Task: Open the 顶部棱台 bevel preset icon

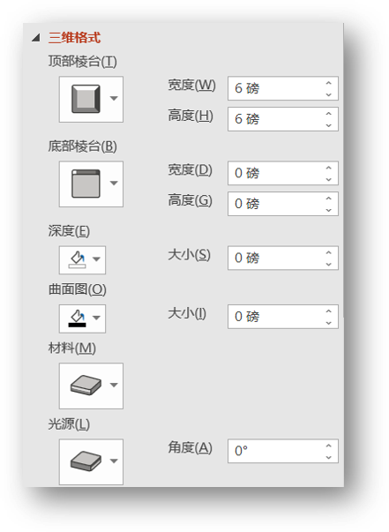Action: 86,99
